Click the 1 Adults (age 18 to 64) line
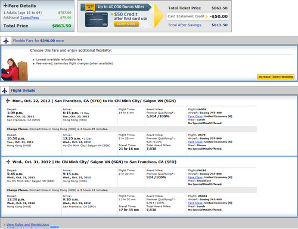298x229 pixels. [x=23, y=13]
